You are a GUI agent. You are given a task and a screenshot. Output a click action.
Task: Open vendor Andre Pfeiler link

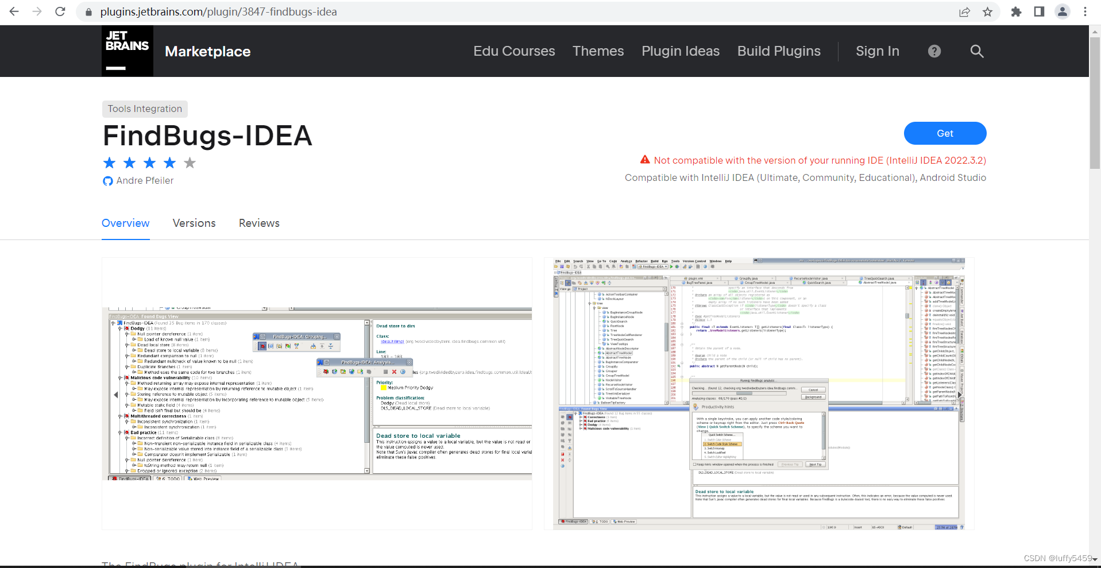pyautogui.click(x=145, y=181)
